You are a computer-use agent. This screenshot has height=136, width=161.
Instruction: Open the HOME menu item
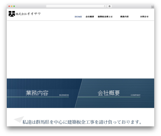coord(78,17)
